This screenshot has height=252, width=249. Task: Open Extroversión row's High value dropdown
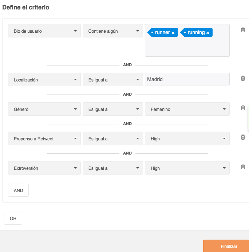pos(187,168)
